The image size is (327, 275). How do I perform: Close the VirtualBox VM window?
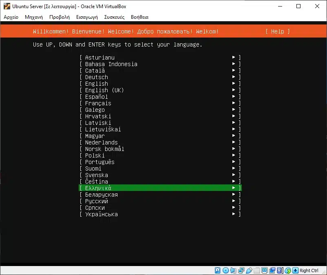click(x=317, y=6)
